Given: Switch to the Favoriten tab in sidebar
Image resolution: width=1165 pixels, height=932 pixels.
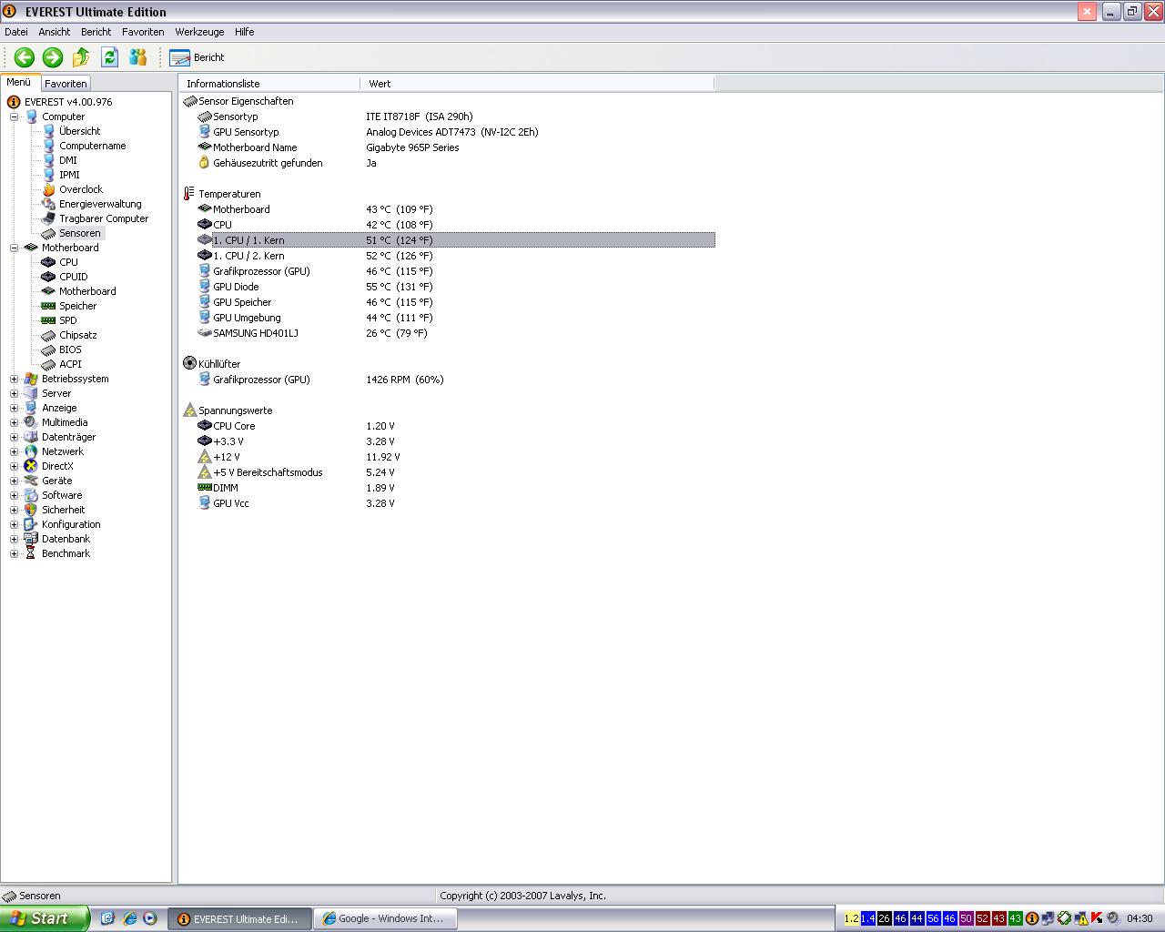Looking at the screenshot, I should click(x=66, y=84).
